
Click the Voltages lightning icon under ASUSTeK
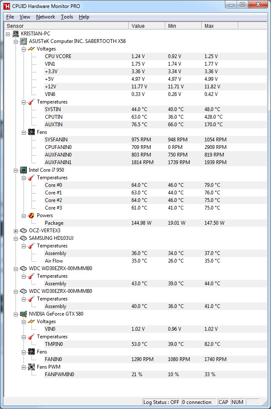point(31,49)
